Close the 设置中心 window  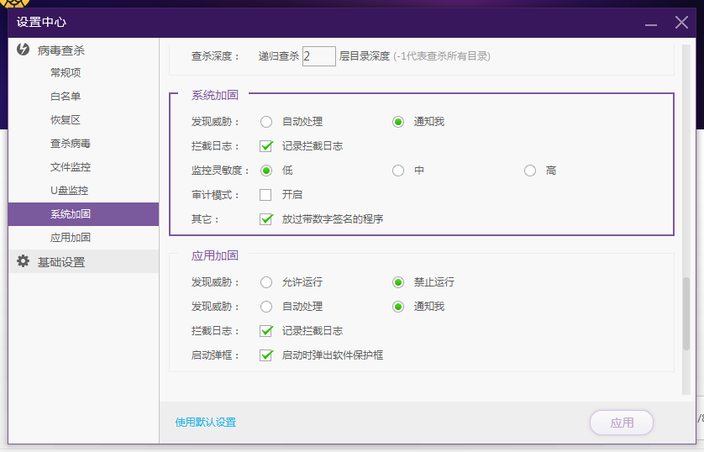(681, 23)
